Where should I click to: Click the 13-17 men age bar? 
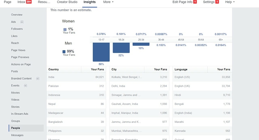(101, 52)
